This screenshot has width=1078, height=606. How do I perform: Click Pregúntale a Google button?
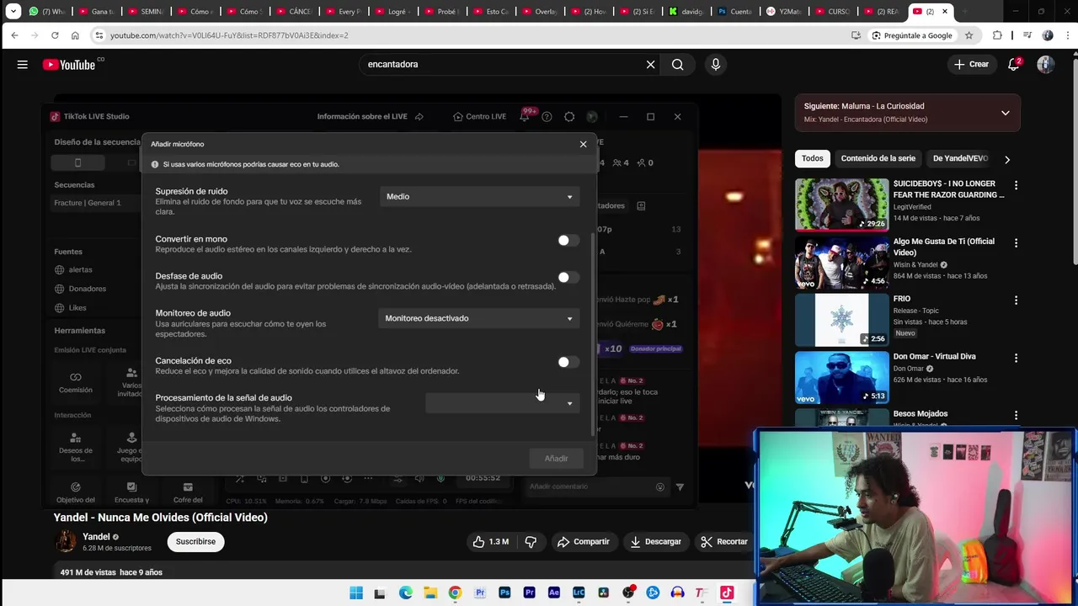click(911, 35)
